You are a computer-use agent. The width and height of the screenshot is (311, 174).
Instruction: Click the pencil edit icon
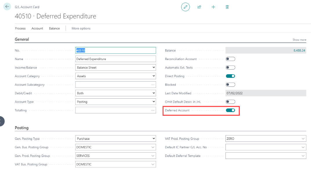185,7
